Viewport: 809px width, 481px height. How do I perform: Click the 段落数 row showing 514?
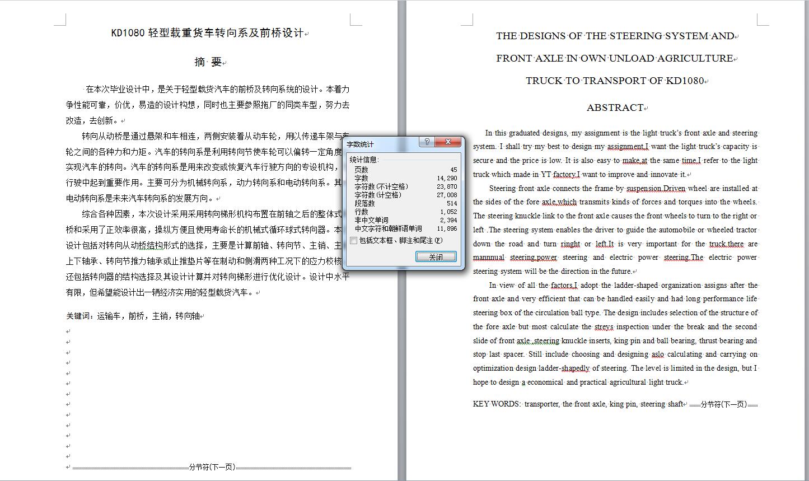click(x=405, y=203)
